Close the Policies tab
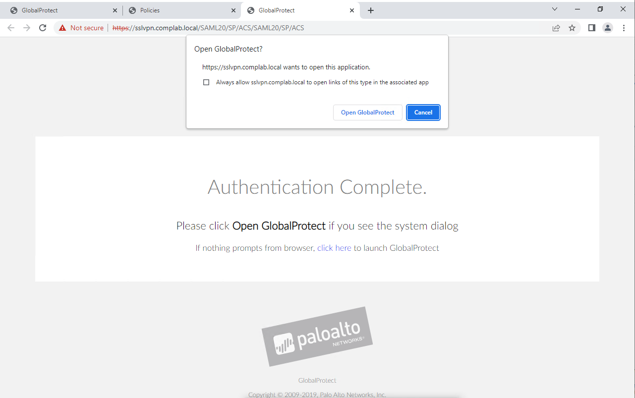 233,9
